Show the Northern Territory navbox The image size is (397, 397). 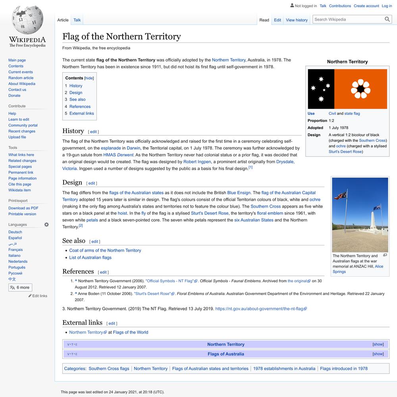coord(378,344)
